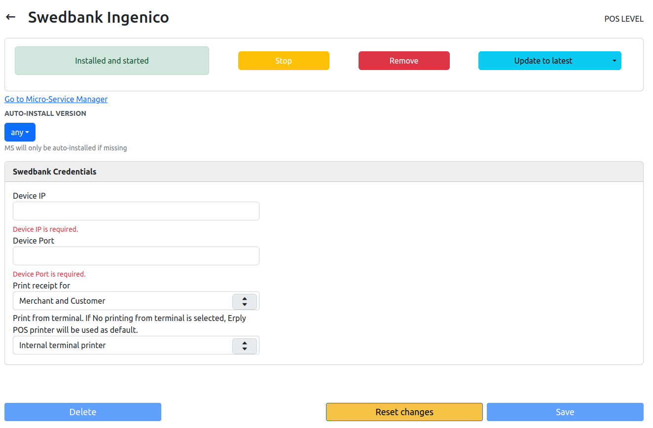Go back using the left arrow icon

(10, 17)
